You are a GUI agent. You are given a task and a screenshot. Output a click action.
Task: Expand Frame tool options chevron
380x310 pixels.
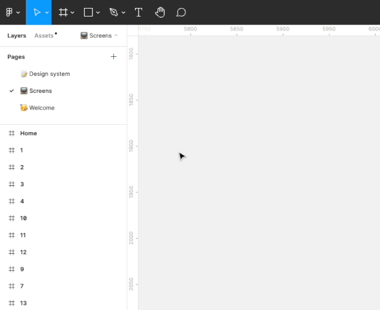pos(72,13)
